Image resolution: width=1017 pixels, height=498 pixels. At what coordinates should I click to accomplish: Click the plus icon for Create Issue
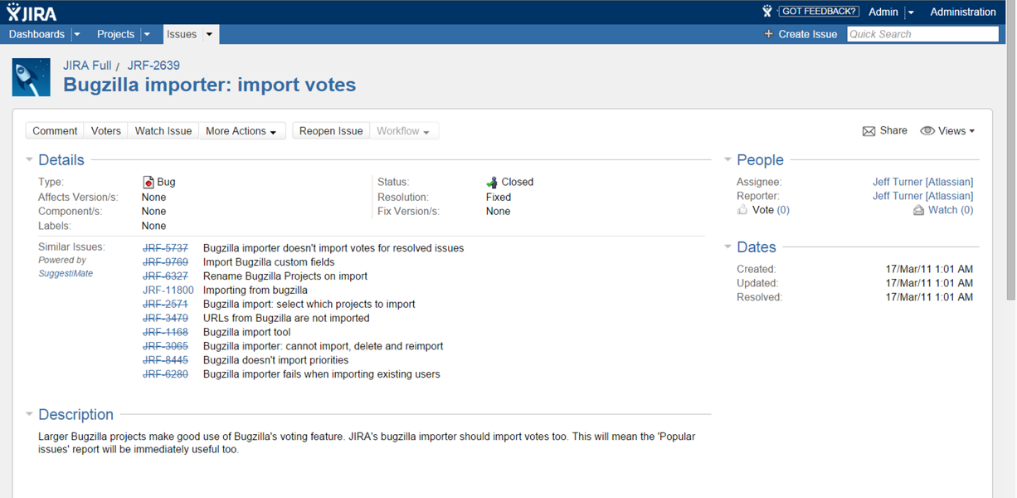coord(769,34)
